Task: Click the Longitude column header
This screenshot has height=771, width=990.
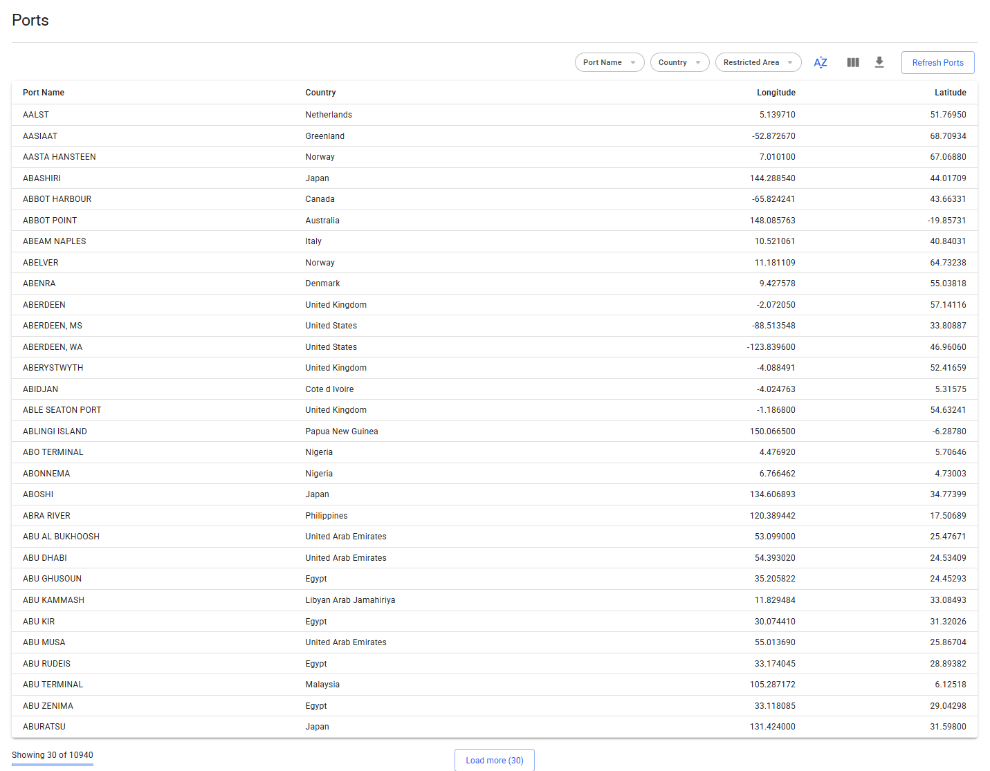Action: click(x=776, y=93)
